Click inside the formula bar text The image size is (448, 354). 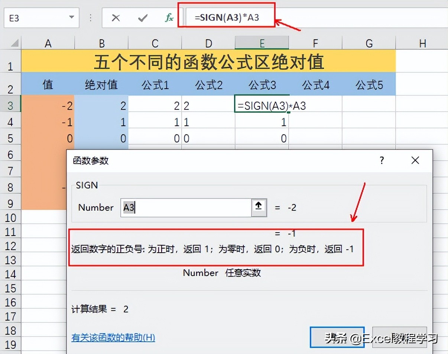click(x=227, y=17)
